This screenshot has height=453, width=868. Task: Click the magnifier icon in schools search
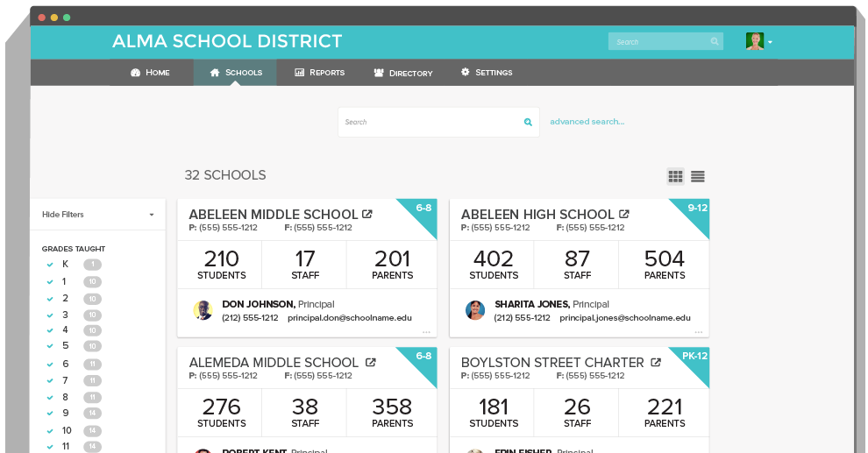click(x=528, y=123)
